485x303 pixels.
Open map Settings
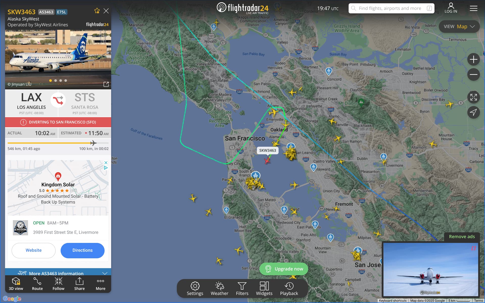coord(195,289)
